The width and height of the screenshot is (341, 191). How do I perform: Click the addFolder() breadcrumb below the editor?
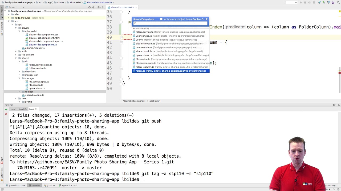tap(155, 101)
